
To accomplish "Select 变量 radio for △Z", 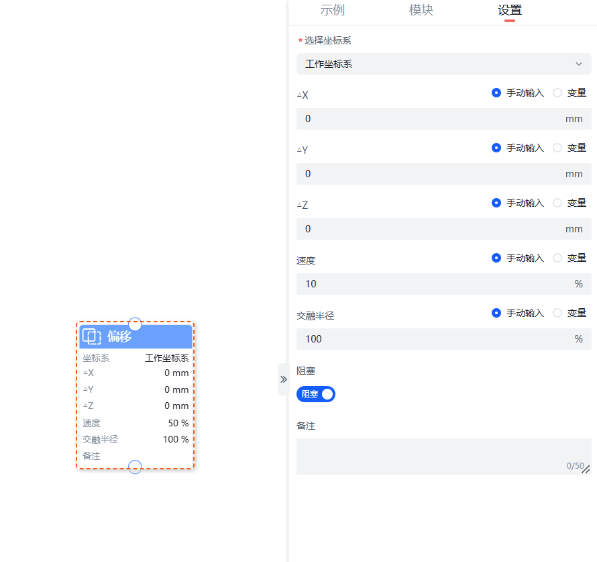I will click(x=557, y=203).
